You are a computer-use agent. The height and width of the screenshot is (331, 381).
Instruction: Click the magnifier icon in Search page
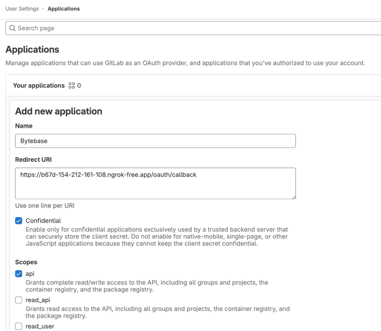click(x=13, y=28)
